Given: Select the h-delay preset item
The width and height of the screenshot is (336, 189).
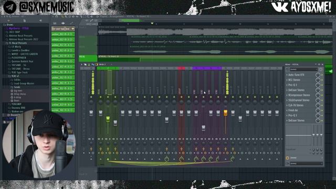Looking at the screenshot, I should click(17, 98).
